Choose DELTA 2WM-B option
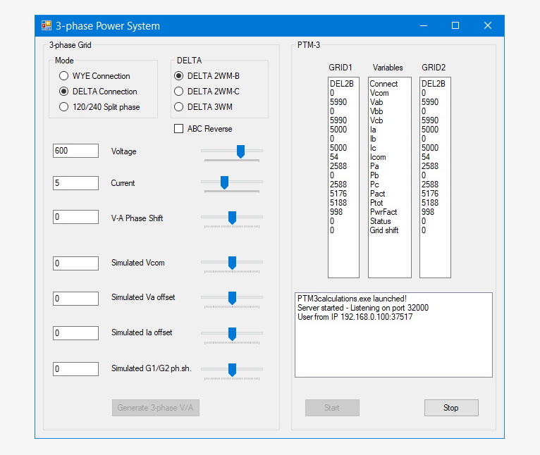540x455 pixels. [207, 76]
